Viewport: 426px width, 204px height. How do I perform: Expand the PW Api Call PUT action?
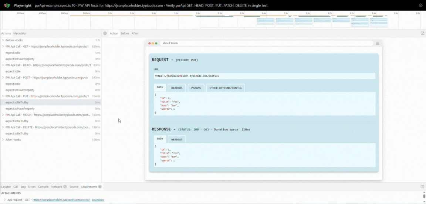coord(3,96)
